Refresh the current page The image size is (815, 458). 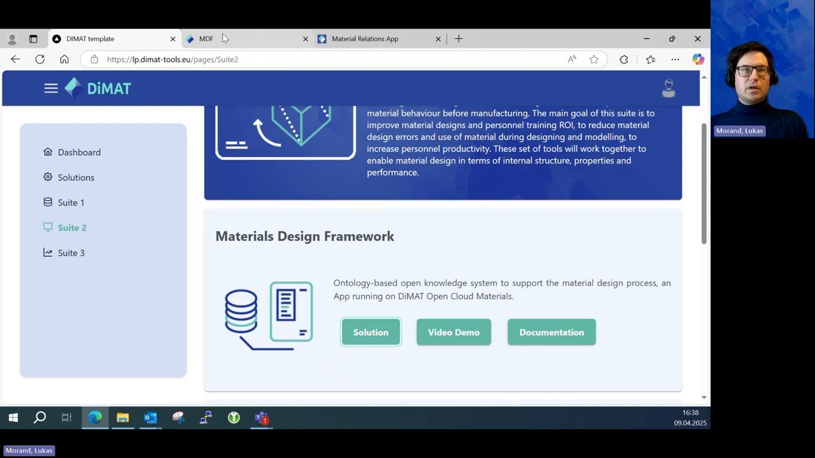[x=40, y=59]
